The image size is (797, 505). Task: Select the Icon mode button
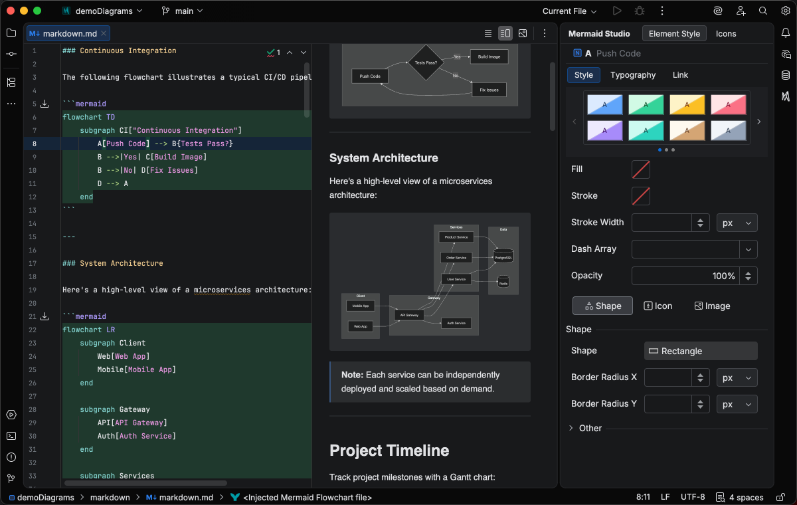[x=658, y=306]
